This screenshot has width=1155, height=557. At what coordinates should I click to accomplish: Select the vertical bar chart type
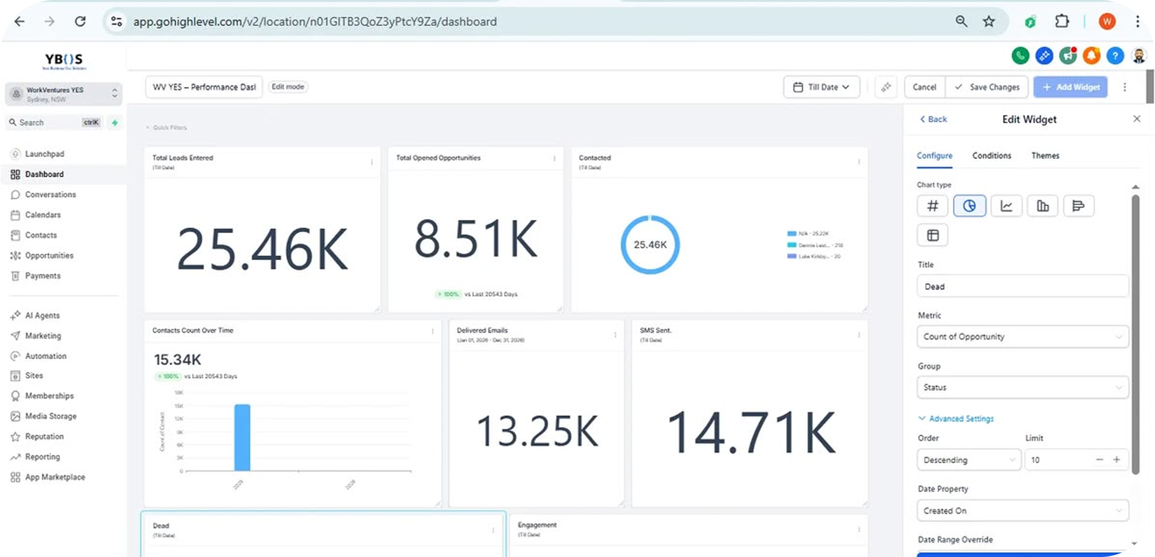[1043, 206]
